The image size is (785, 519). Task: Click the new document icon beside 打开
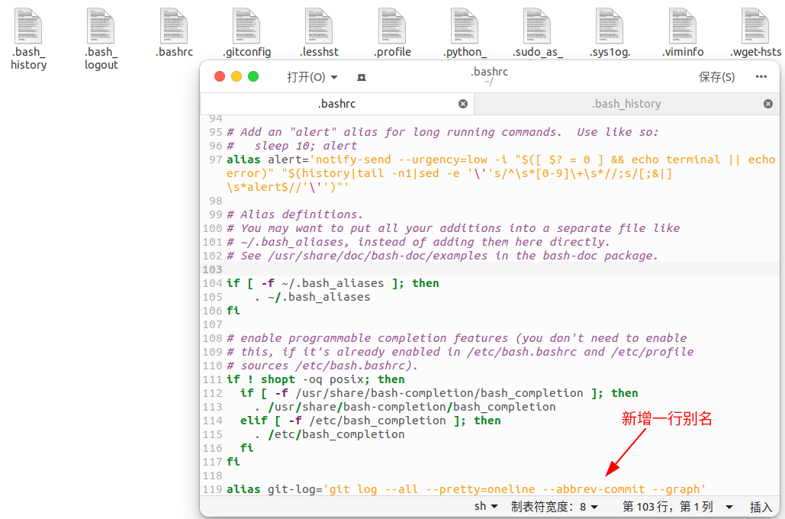362,77
